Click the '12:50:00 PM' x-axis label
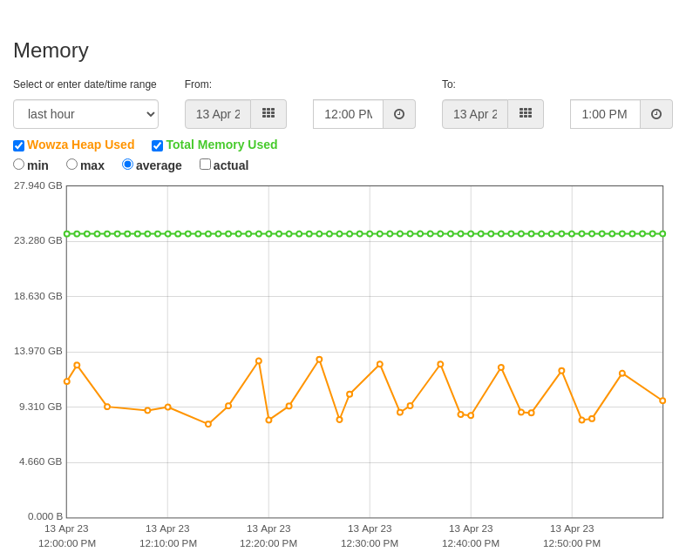The width and height of the screenshot is (686, 552). point(572,543)
